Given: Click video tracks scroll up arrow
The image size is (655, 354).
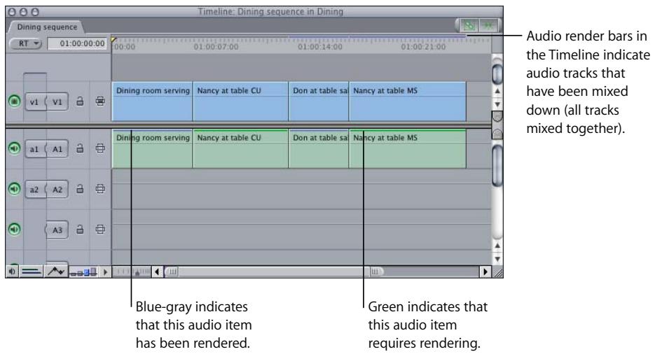Looking at the screenshot, I should (x=497, y=91).
